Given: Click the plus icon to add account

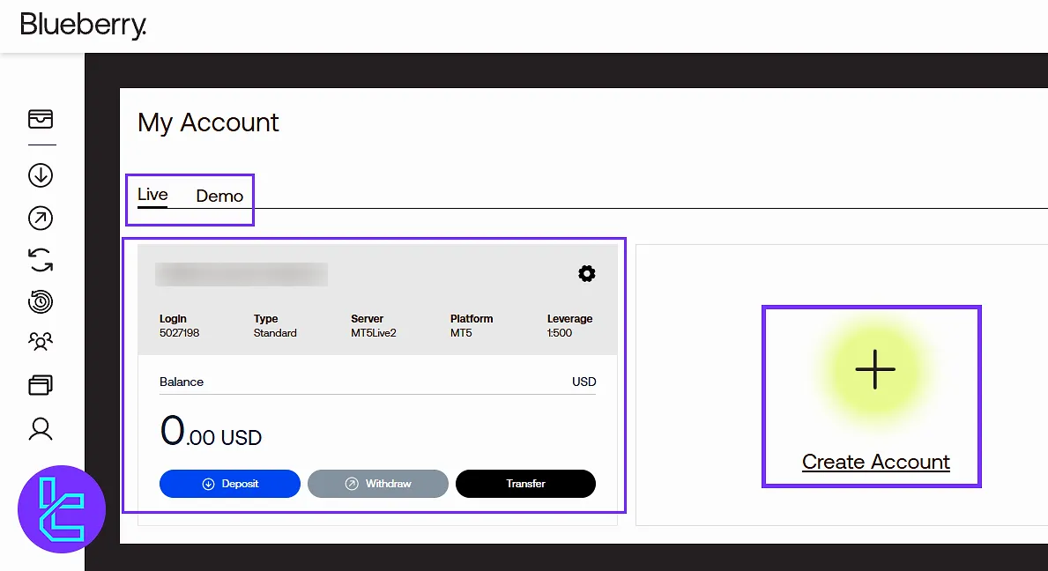Looking at the screenshot, I should click(x=875, y=369).
